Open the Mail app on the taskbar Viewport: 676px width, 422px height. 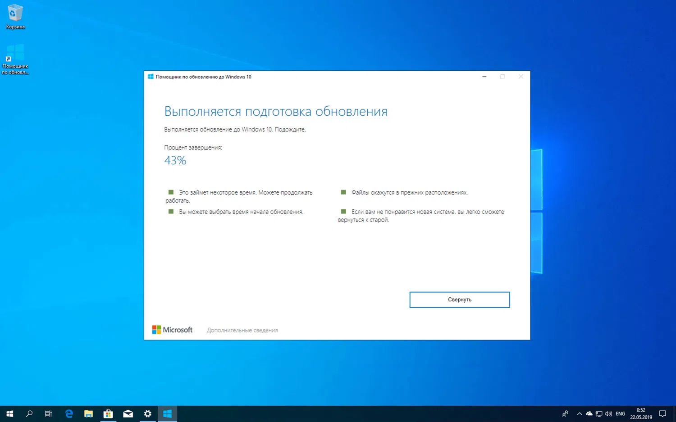click(128, 413)
